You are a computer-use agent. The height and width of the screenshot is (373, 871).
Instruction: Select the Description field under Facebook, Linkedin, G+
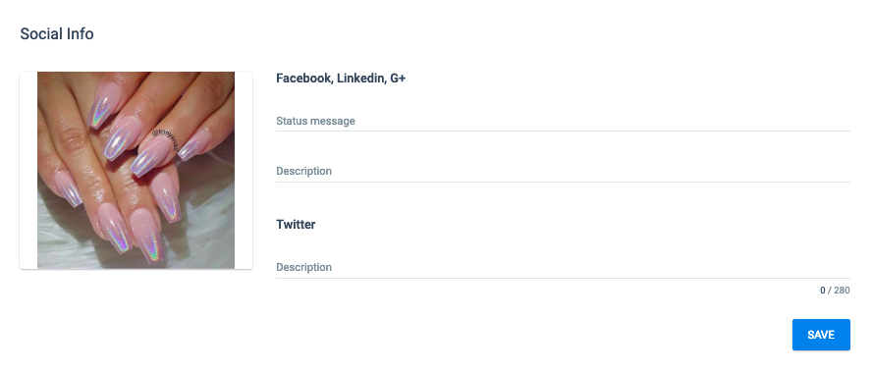coord(563,171)
